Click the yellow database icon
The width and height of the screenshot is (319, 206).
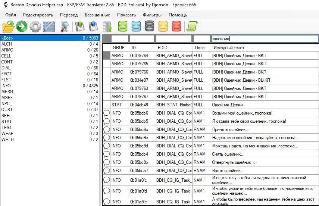click(163, 26)
